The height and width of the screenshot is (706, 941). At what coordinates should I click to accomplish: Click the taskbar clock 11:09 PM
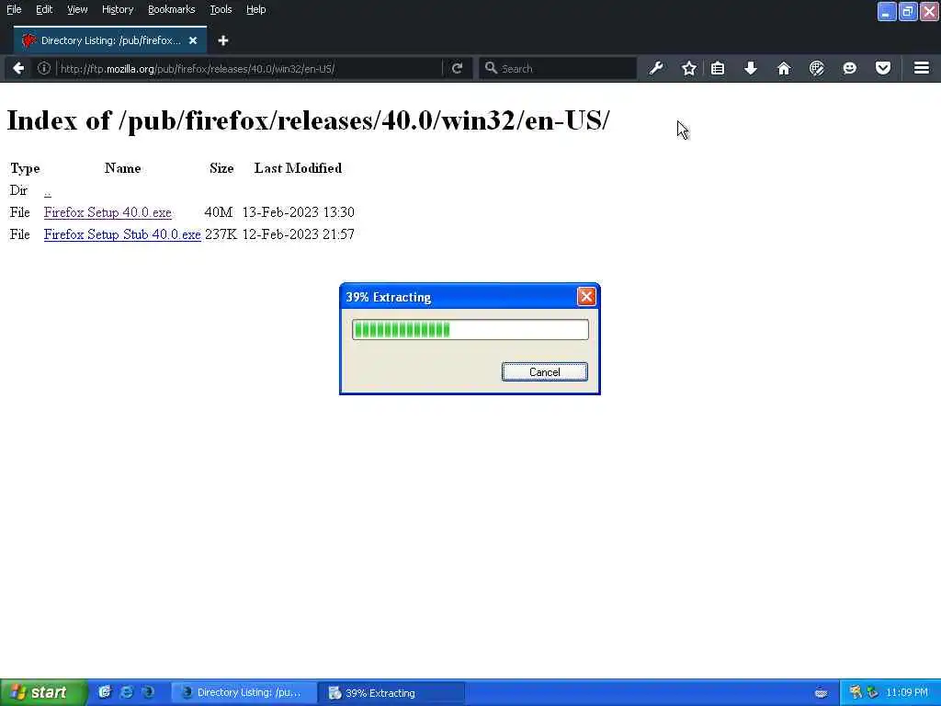coord(907,693)
